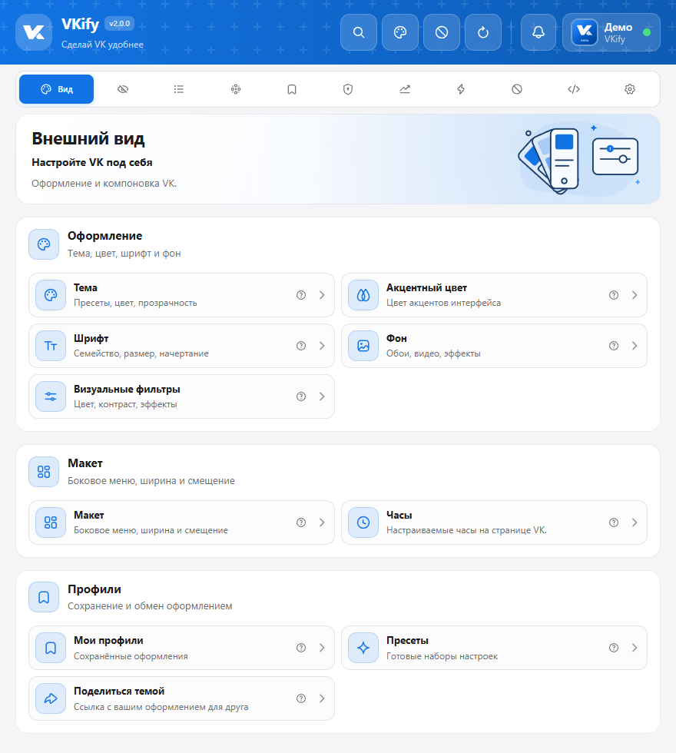Switch to the list icon tab
This screenshot has height=753, width=676.
coord(179,89)
